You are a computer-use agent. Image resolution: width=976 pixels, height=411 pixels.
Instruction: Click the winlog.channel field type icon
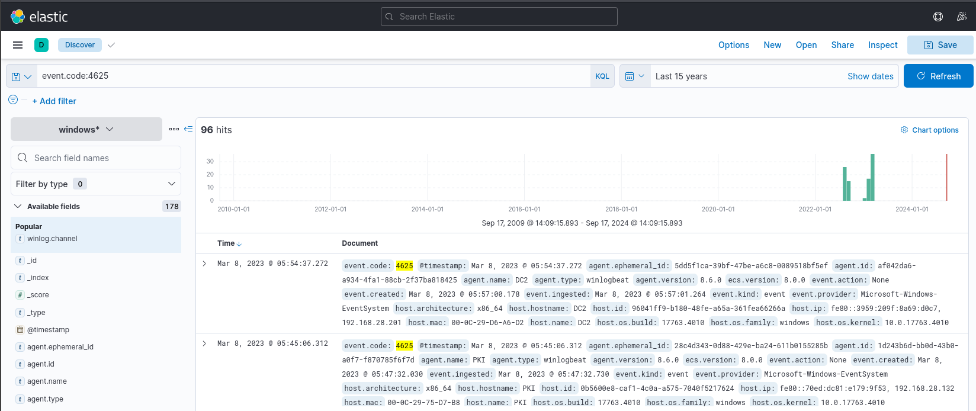tap(20, 239)
